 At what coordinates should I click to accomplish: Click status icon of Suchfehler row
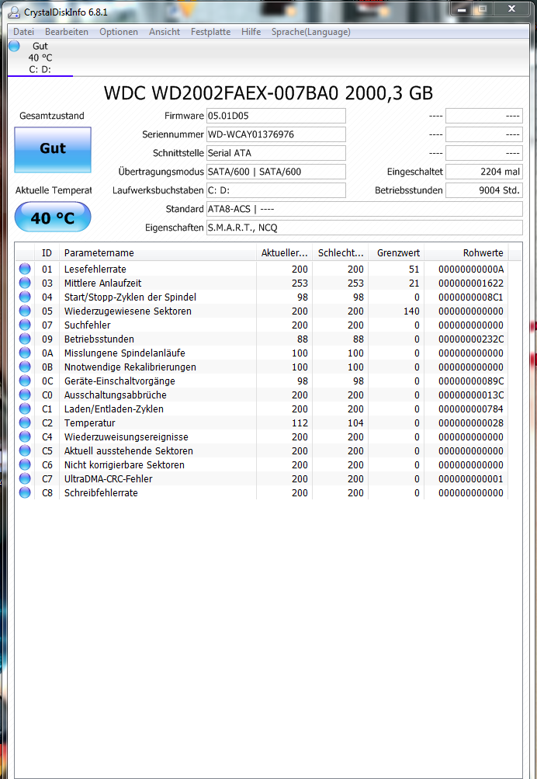pyautogui.click(x=25, y=325)
